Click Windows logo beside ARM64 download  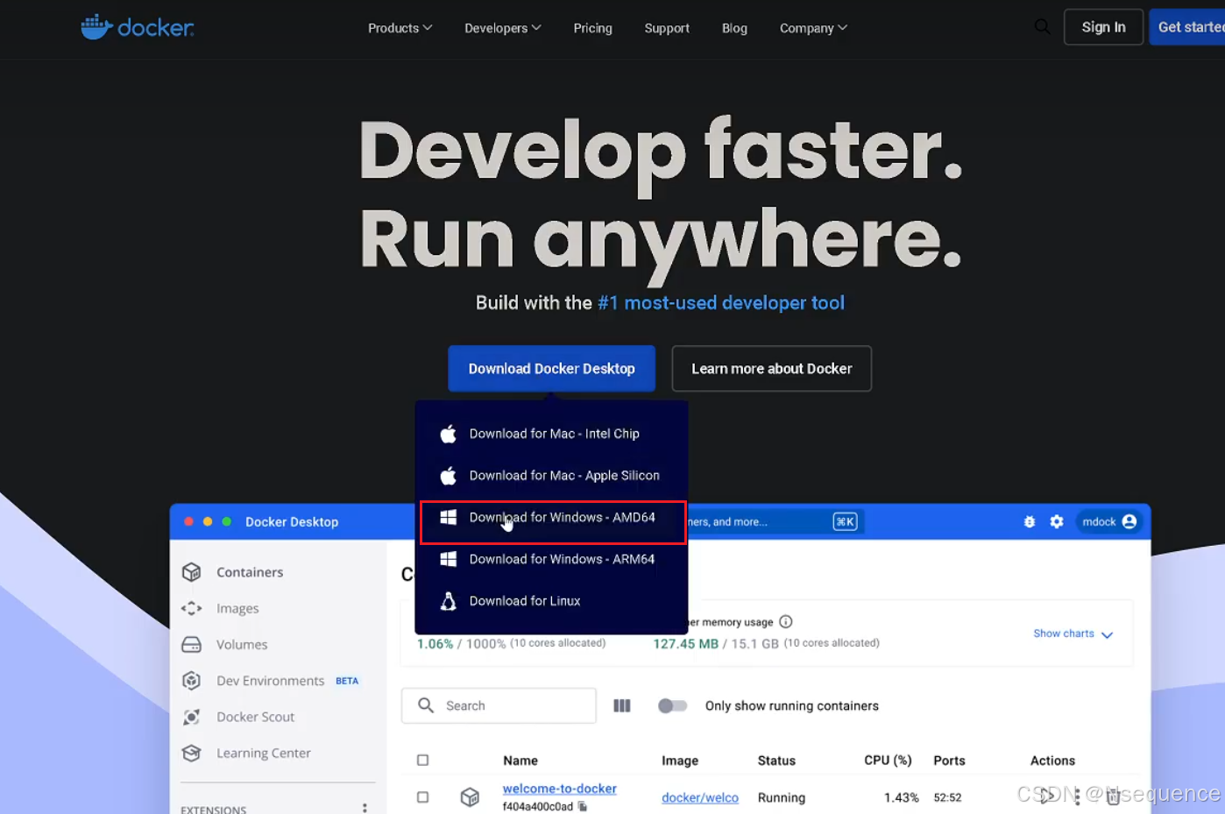coord(448,559)
